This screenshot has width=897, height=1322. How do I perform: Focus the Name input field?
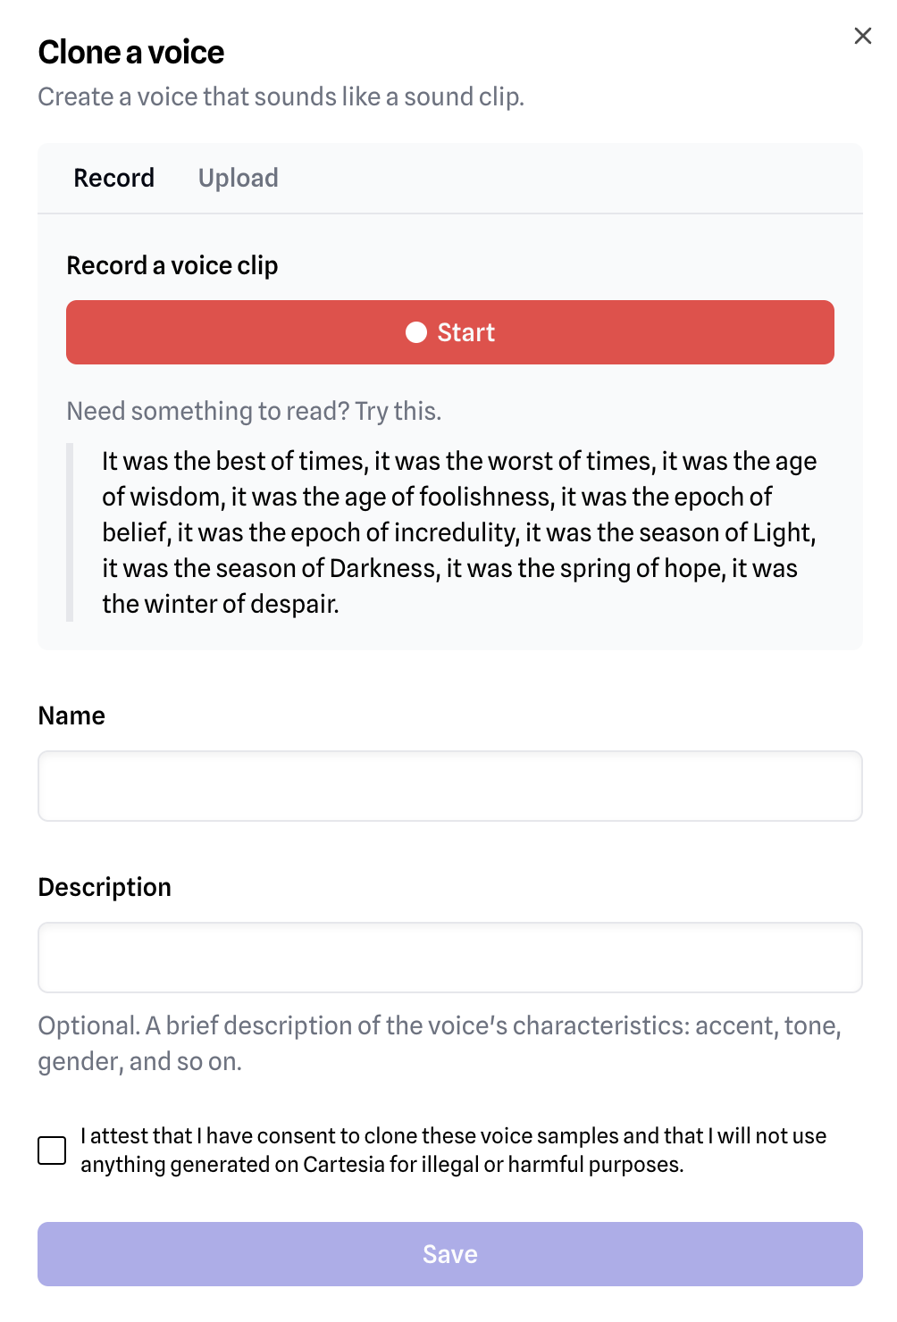(x=449, y=786)
